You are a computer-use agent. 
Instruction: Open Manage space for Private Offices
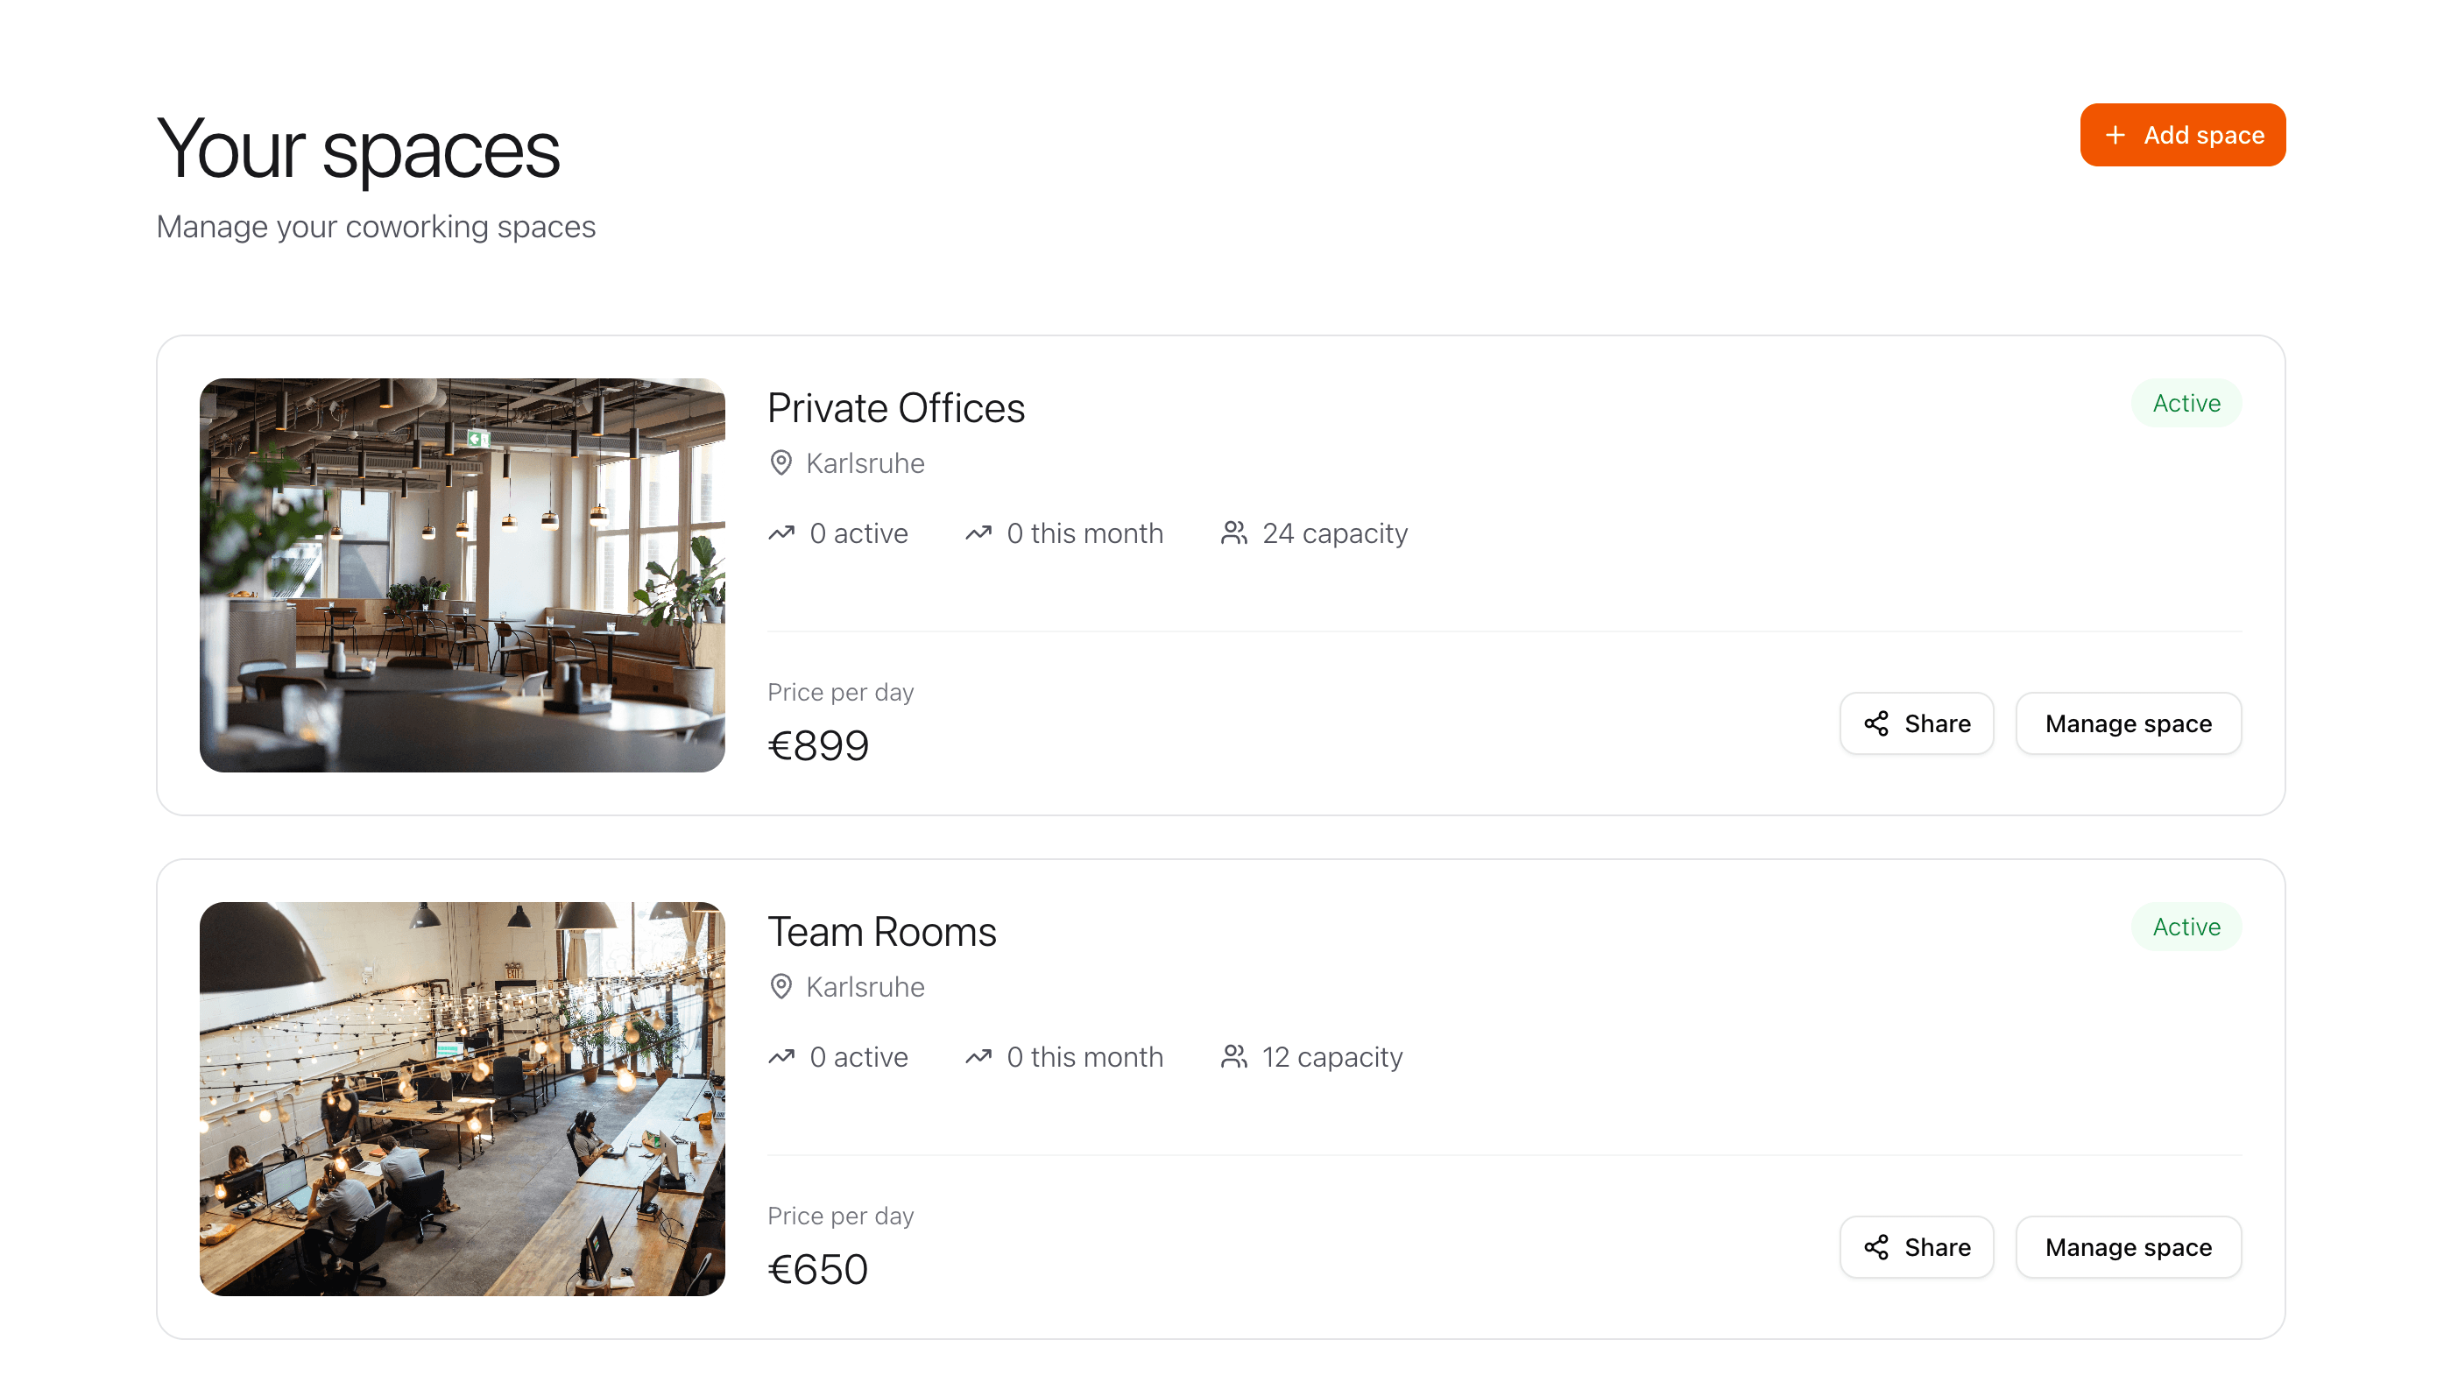coord(2129,723)
